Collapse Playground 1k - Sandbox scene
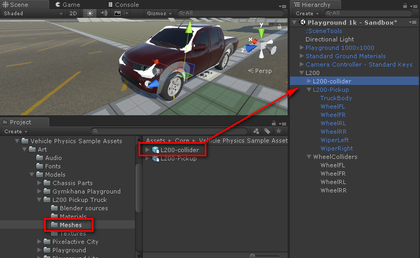420x258 pixels. 295,23
